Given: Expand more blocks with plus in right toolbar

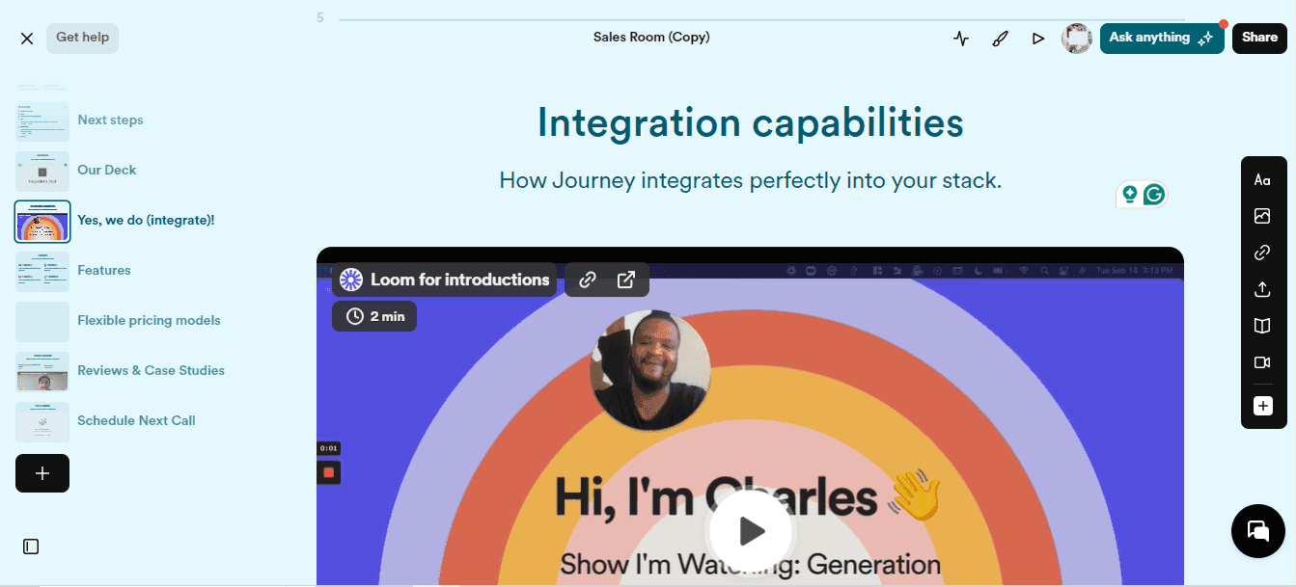Looking at the screenshot, I should [x=1262, y=407].
